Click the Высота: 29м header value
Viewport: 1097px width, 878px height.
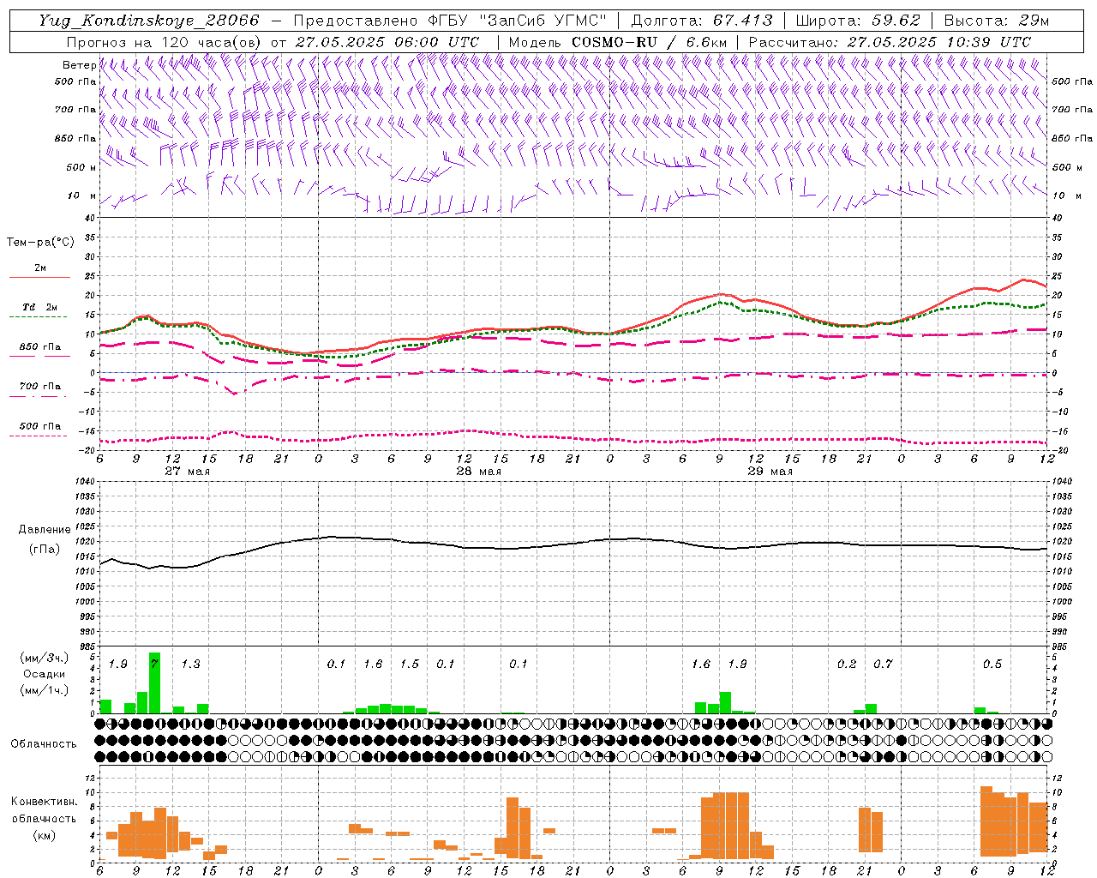pos(996,21)
